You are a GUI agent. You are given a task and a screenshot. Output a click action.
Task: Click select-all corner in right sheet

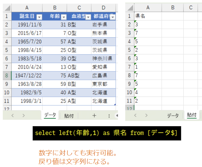click(x=130, y=8)
